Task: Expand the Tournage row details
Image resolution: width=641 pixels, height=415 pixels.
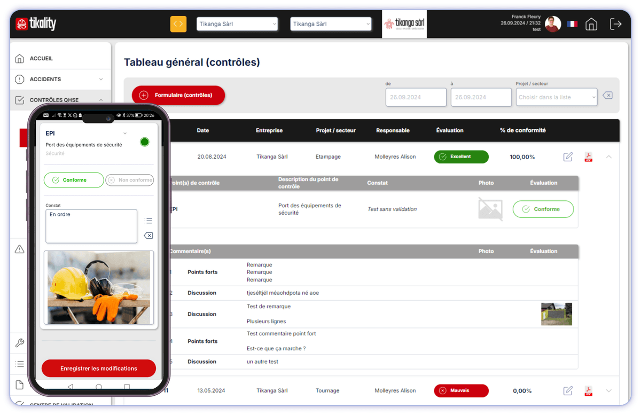Action: click(x=608, y=391)
